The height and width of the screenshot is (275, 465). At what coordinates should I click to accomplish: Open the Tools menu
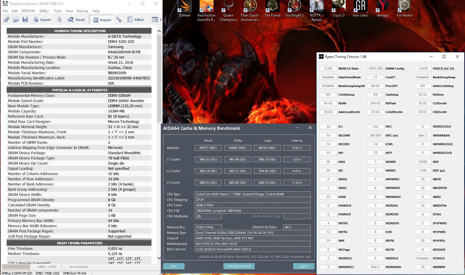click(58, 11)
